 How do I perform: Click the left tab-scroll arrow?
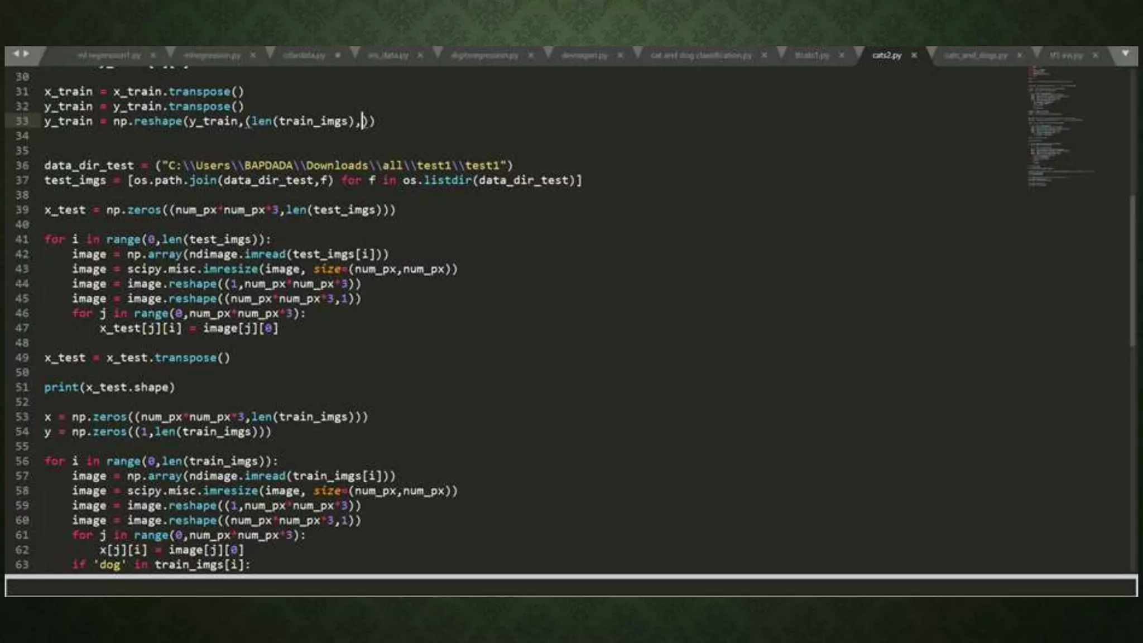(x=16, y=54)
